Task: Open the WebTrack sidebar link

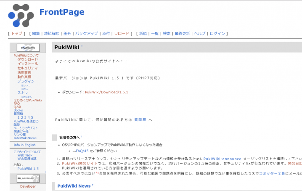Action: pos(25,155)
